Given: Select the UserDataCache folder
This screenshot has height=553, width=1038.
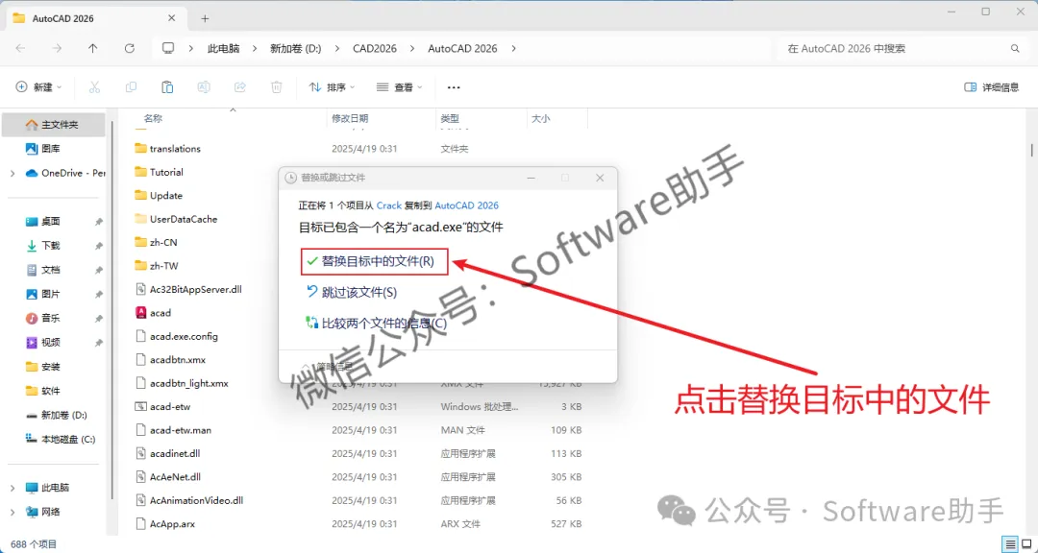Looking at the screenshot, I should tap(184, 219).
